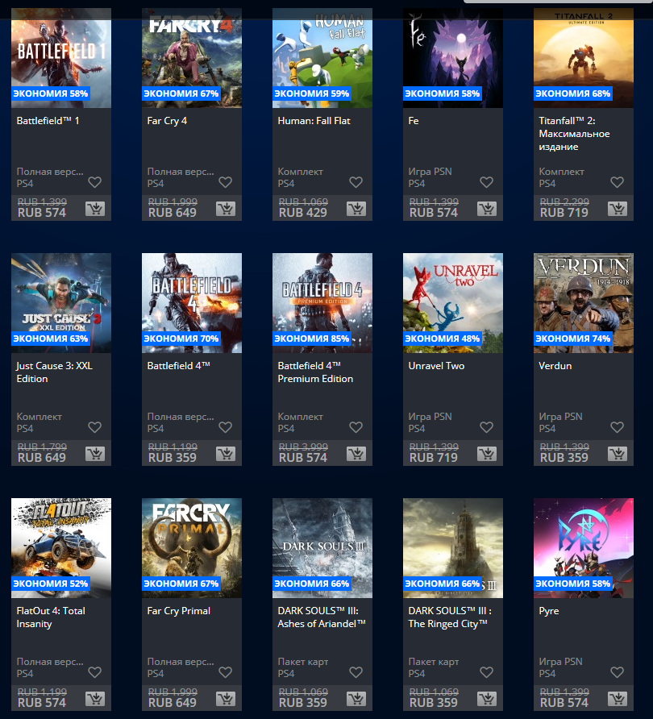Toggle wishlist heart for Verdun
The image size is (653, 719).
pyautogui.click(x=617, y=428)
